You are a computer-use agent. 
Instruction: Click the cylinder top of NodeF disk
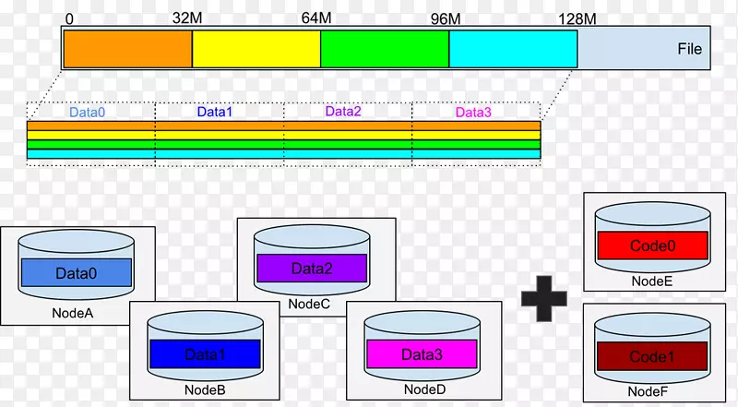(652, 325)
